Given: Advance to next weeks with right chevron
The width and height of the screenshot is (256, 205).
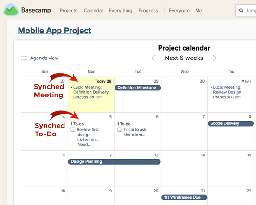Looking at the screenshot, I should [214, 58].
